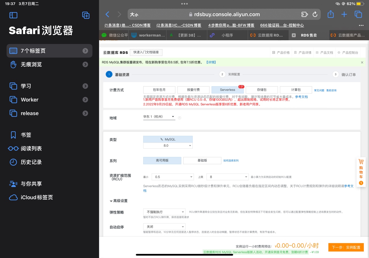The image size is (369, 258).
Task: Open the 售前咨询 link
Action: (331, 91)
